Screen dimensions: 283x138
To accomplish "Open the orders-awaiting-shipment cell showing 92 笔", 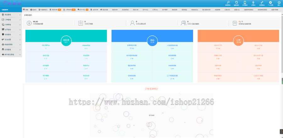I will click(x=218, y=47).
